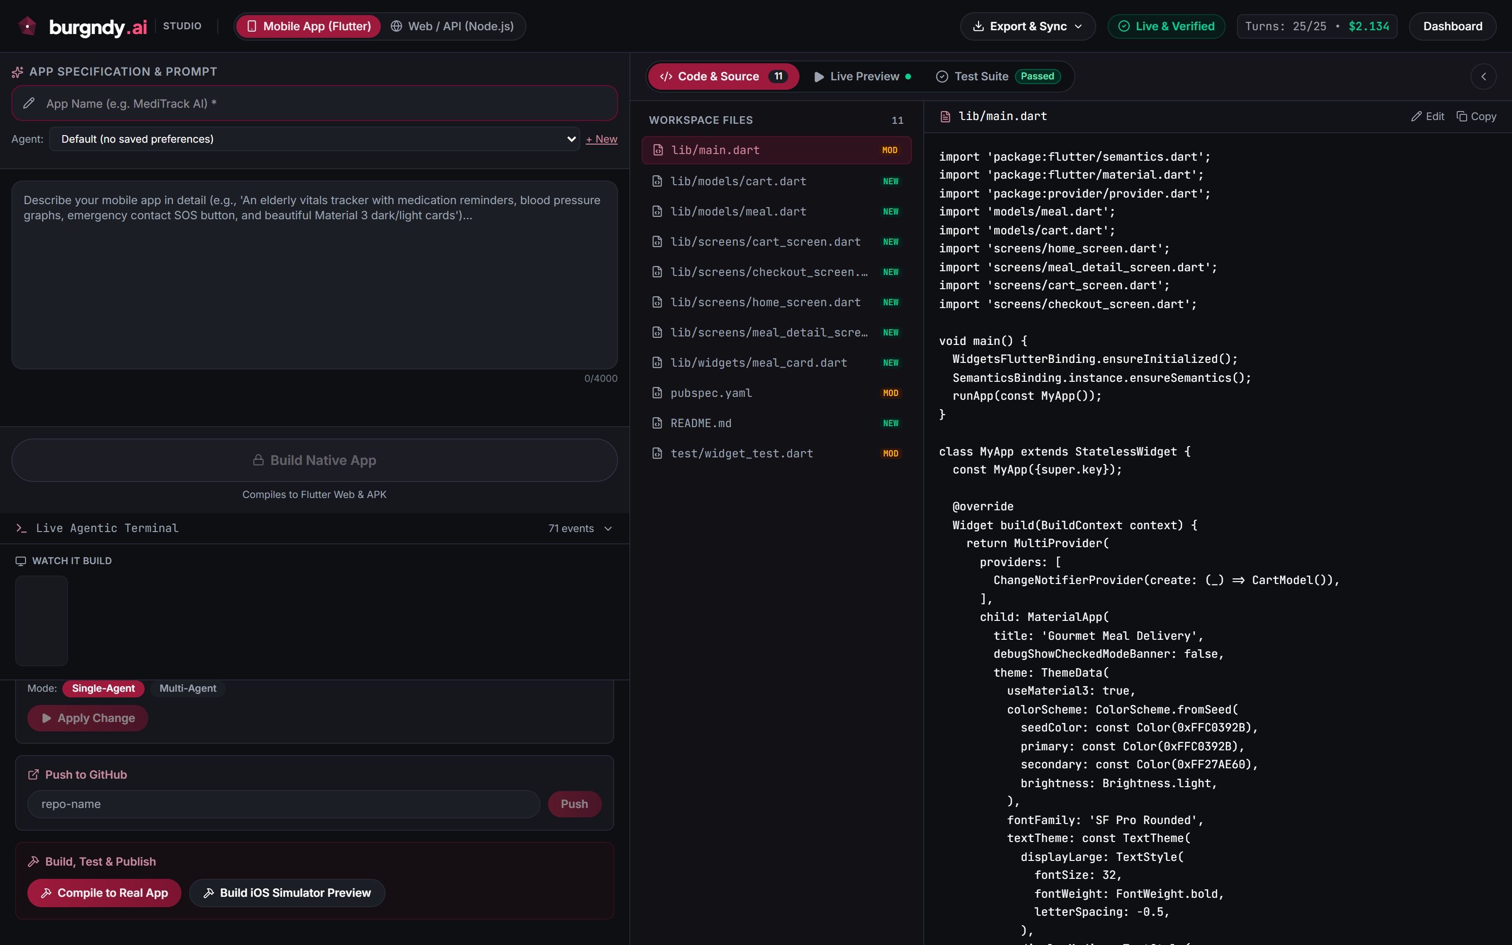Click the hammer icon by Build, Test & Publish
Screen dimensions: 1512x945
click(34, 861)
